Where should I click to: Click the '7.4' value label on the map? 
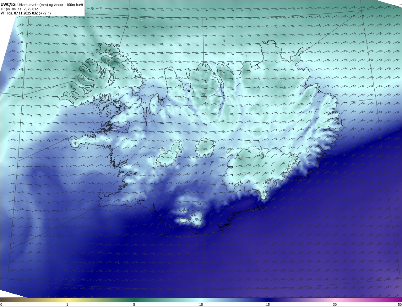[242, 158]
